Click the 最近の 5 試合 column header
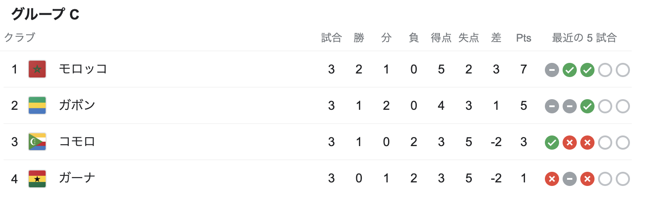The image size is (645, 201). tap(584, 38)
